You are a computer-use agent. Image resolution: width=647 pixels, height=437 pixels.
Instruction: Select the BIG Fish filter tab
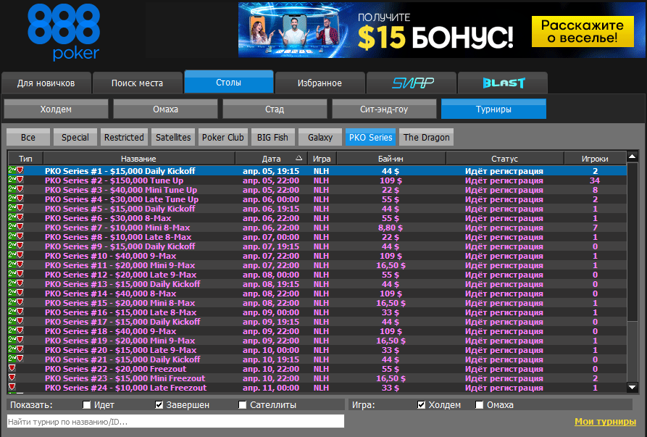[272, 137]
